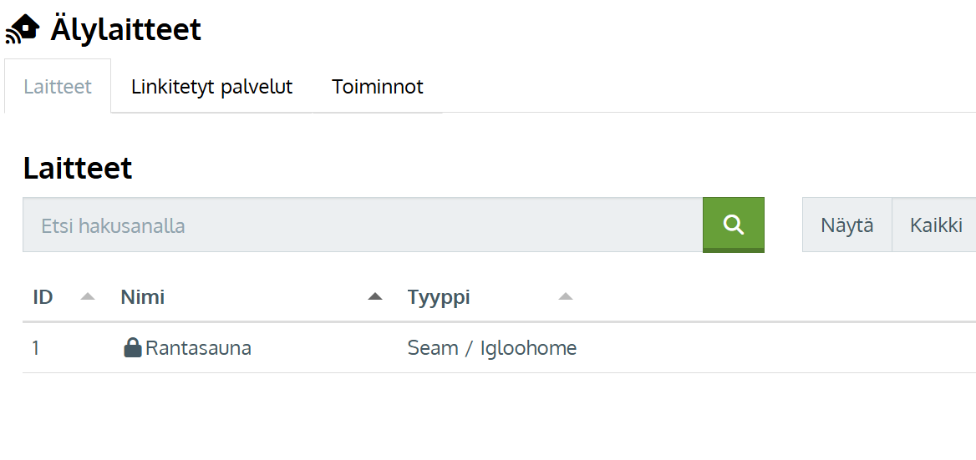Click the Laitteet section heading
Image resolution: width=976 pixels, height=460 pixels.
pyautogui.click(x=78, y=167)
